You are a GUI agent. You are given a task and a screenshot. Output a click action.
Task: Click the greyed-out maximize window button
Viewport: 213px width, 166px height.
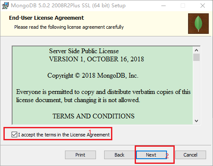coord(183,6)
